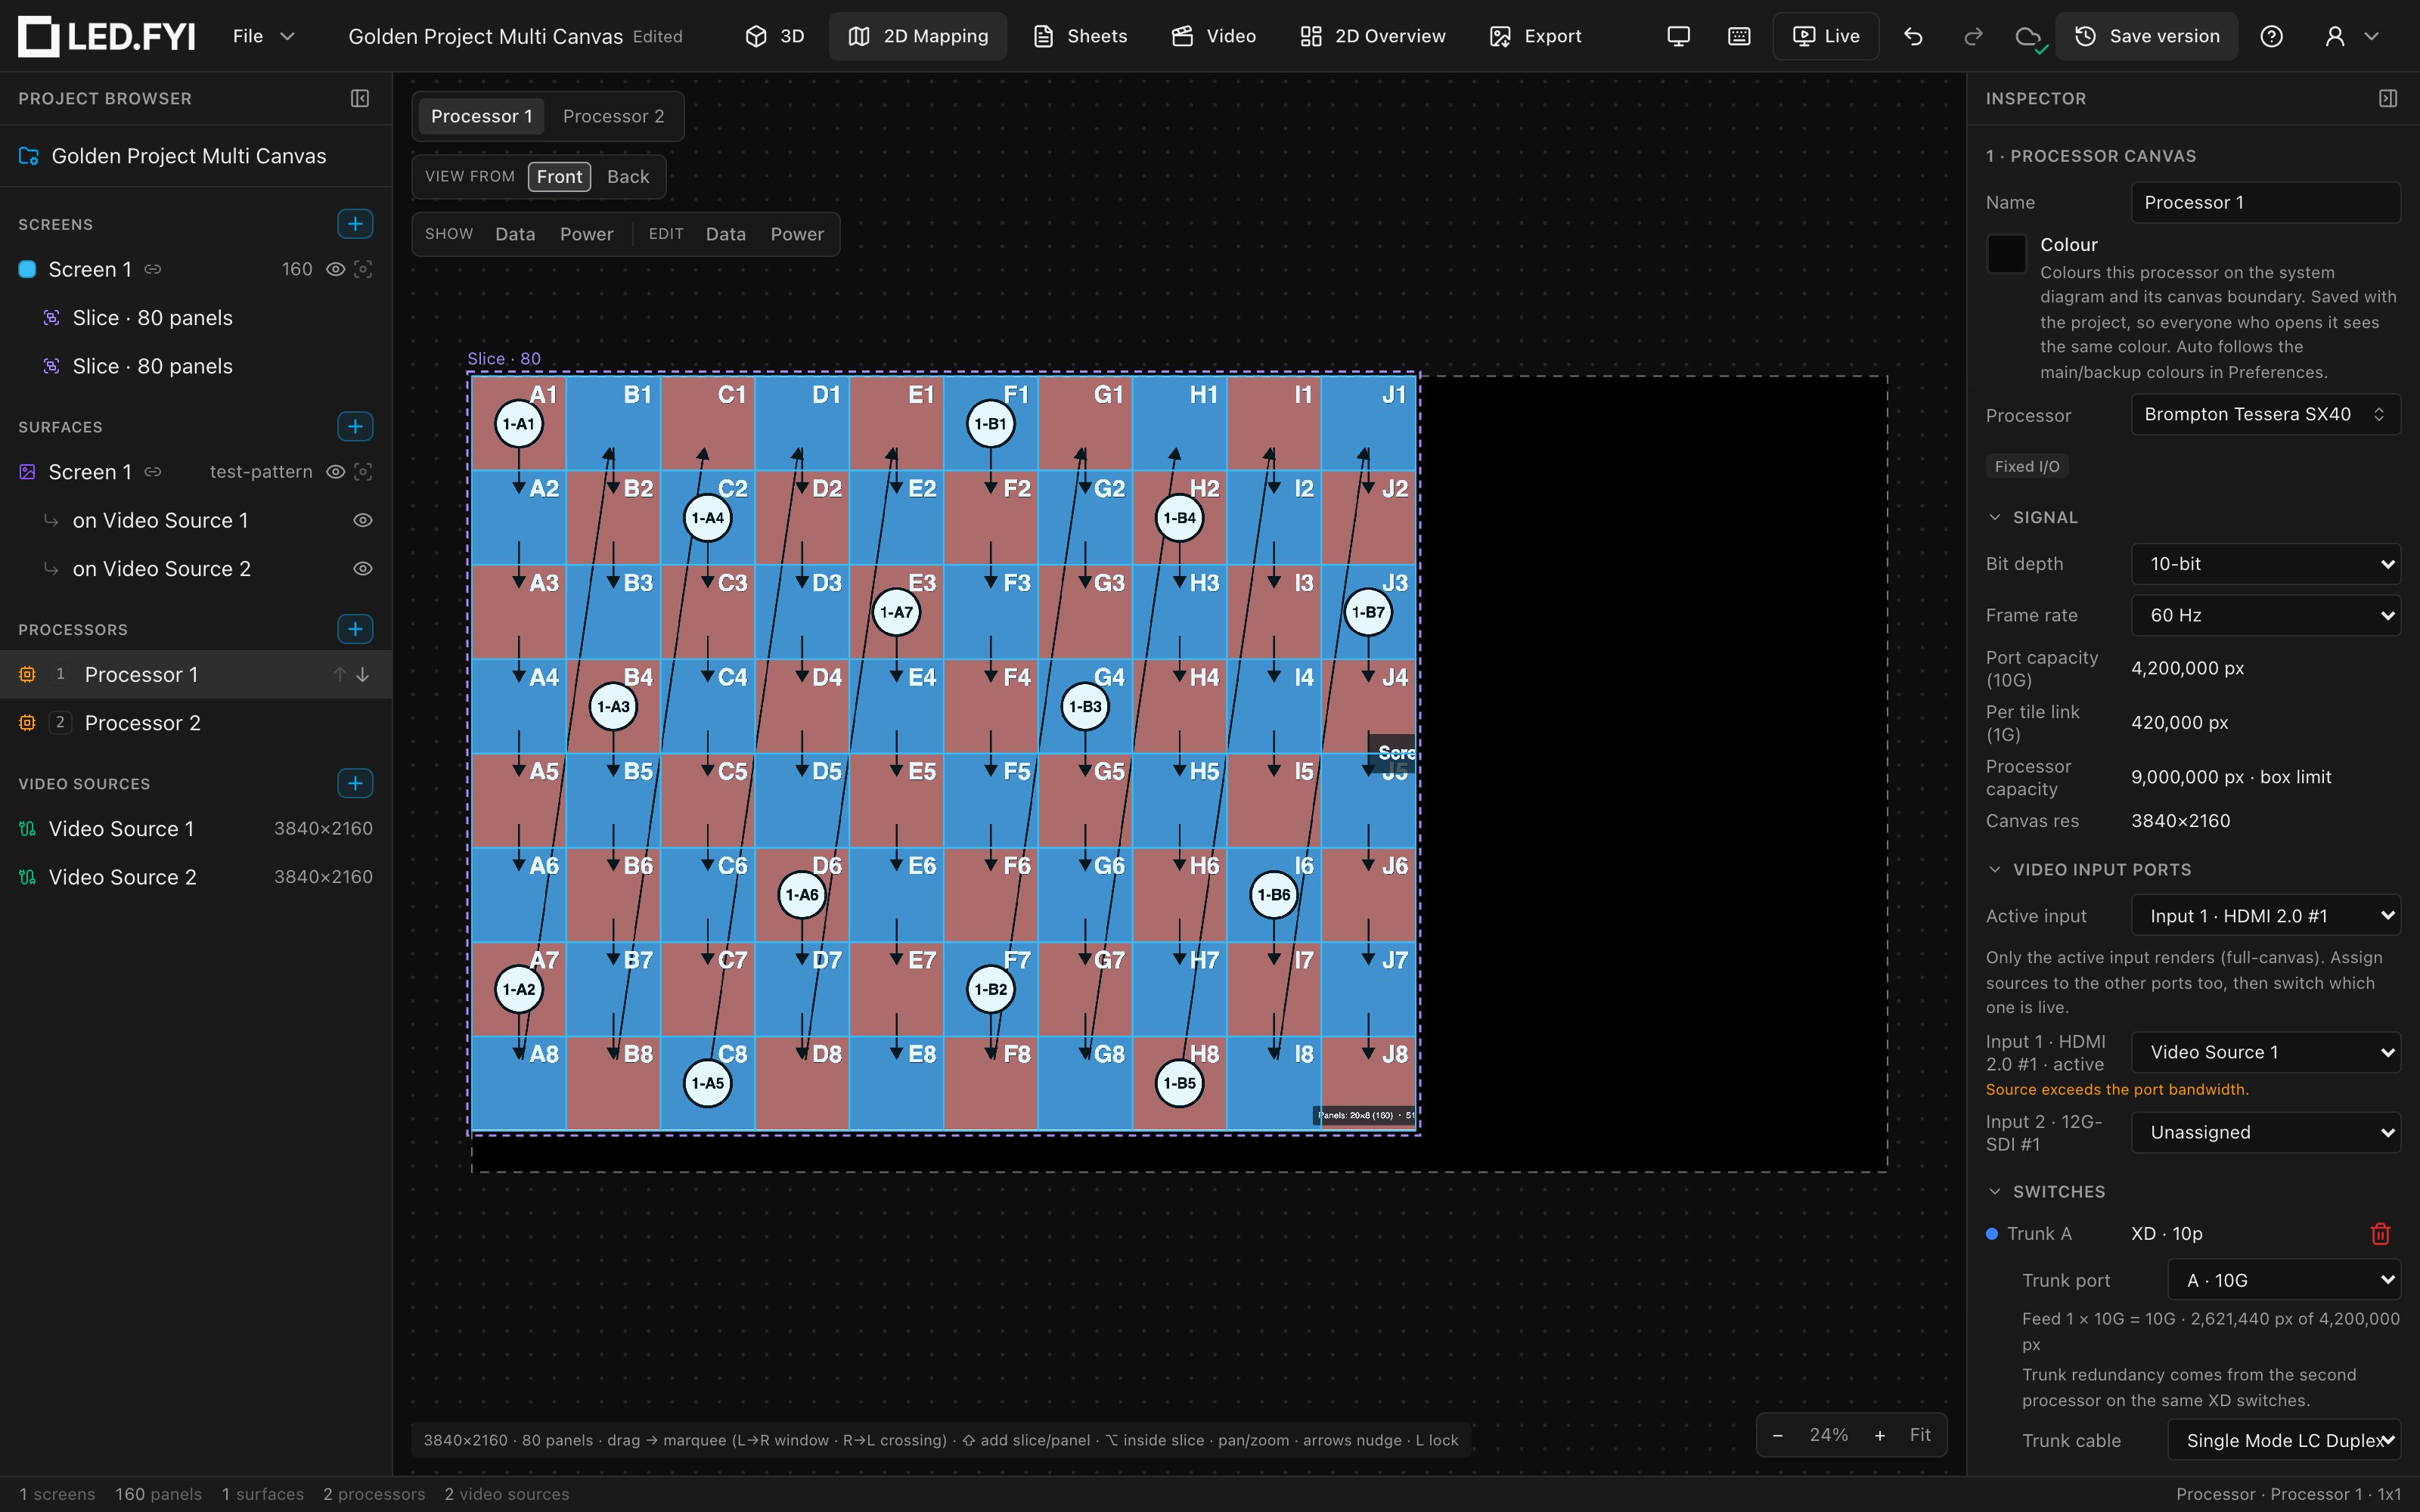
Task: Hide the 'on Video Source 1' mapping
Action: [x=363, y=520]
